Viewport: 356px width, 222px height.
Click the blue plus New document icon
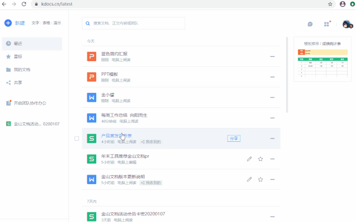coord(8,23)
